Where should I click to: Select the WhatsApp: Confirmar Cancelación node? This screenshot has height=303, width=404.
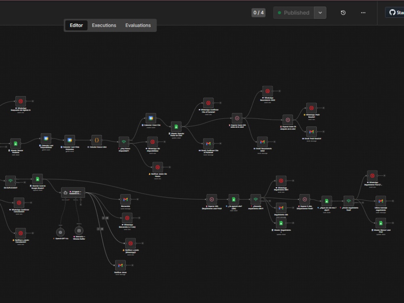pos(19,203)
